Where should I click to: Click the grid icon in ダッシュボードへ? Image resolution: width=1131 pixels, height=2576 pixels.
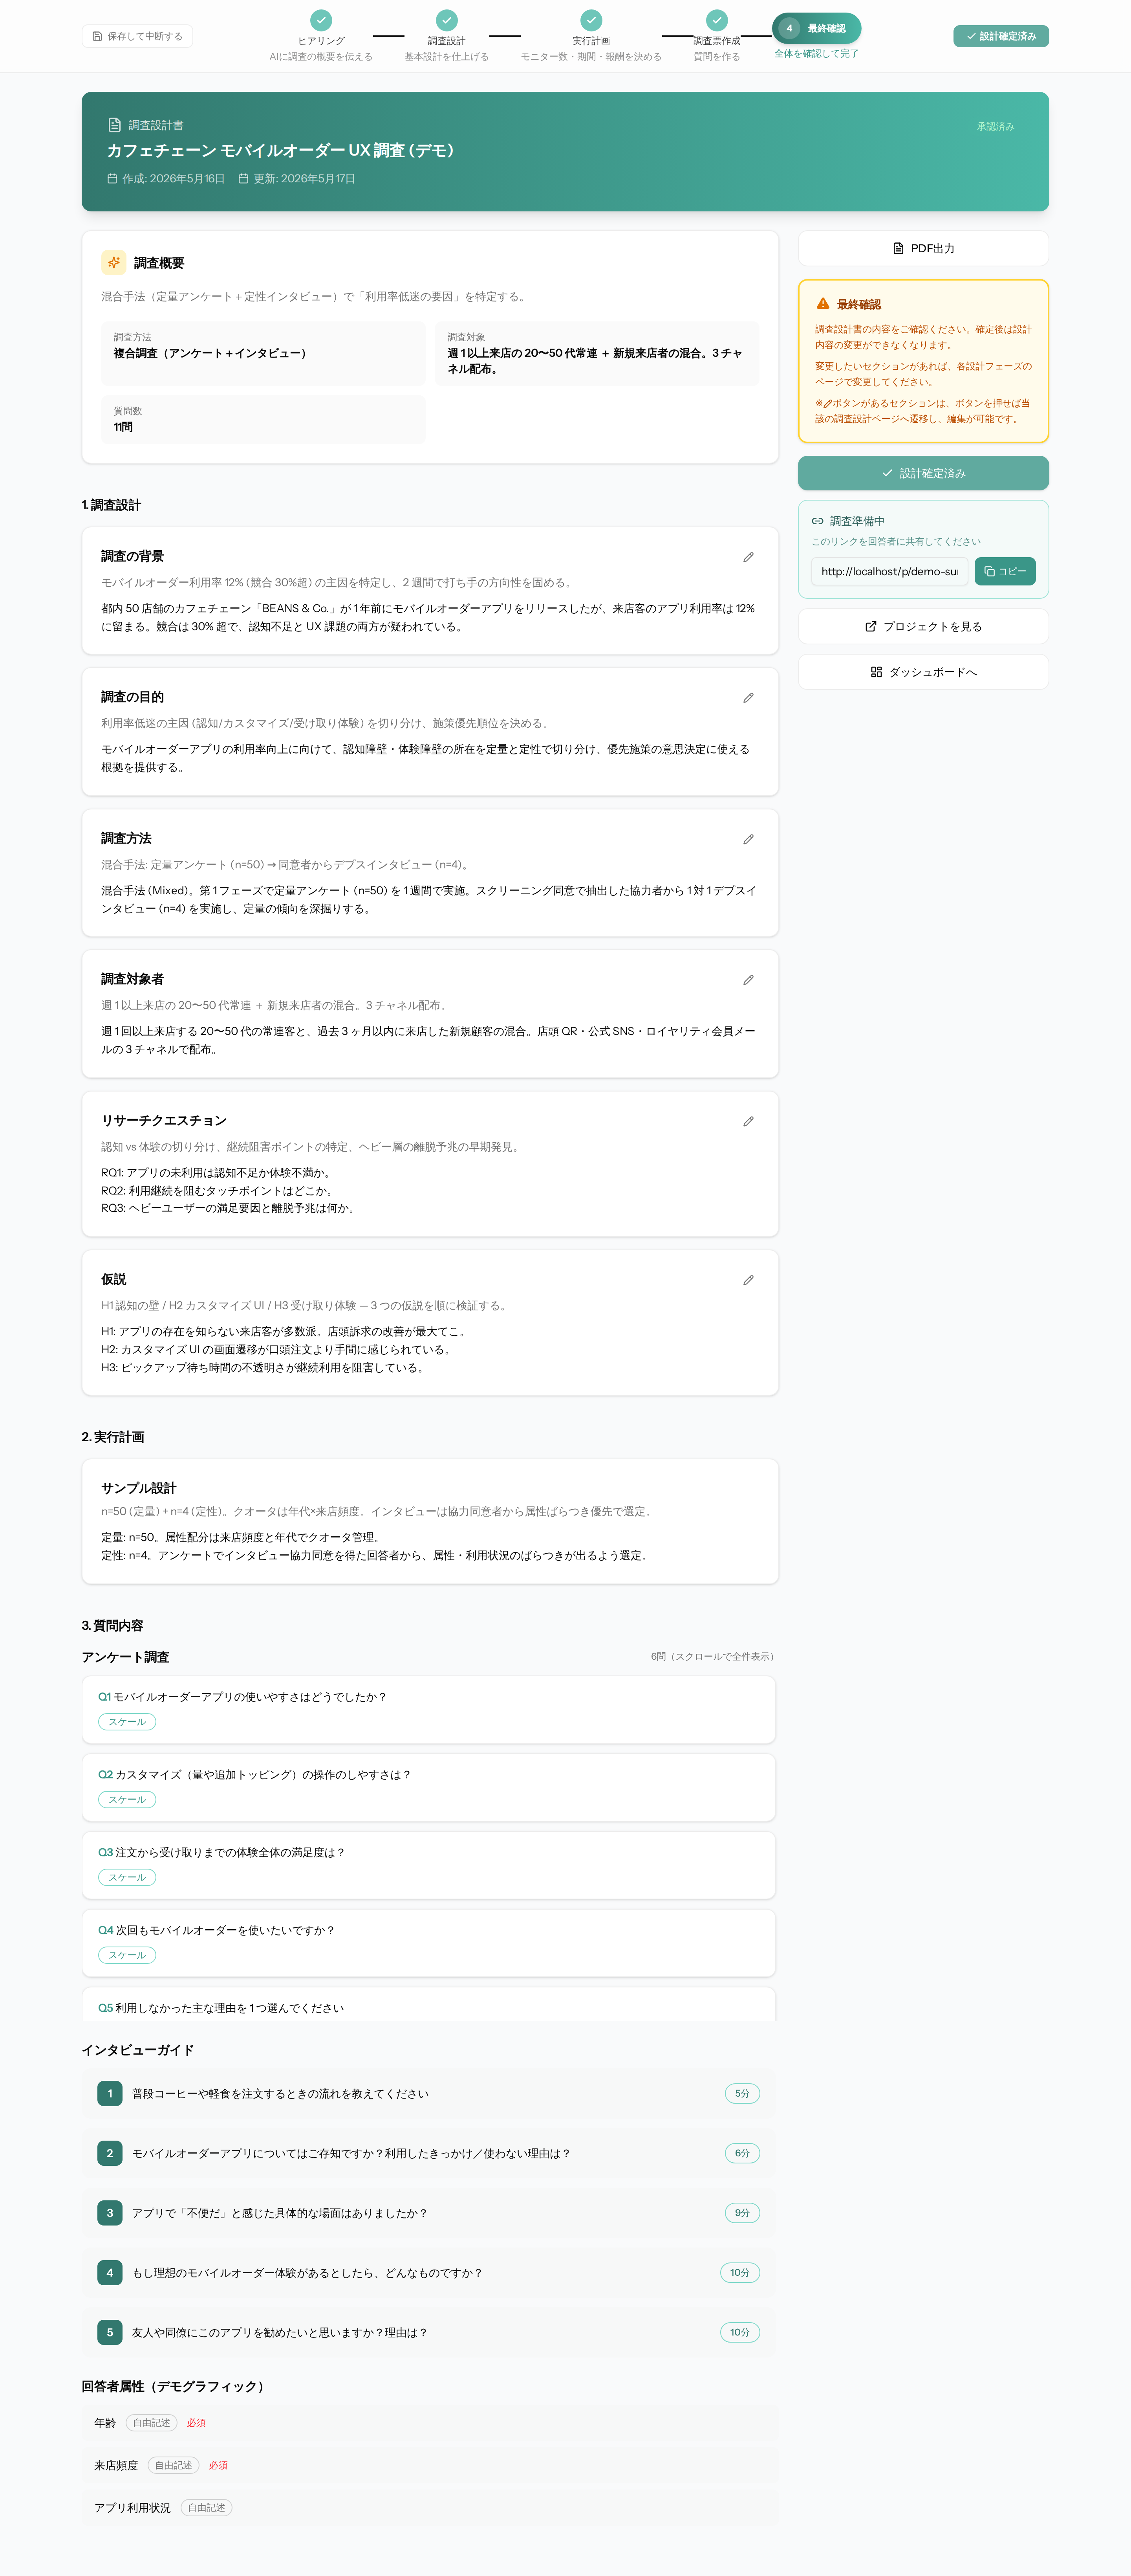coord(876,672)
